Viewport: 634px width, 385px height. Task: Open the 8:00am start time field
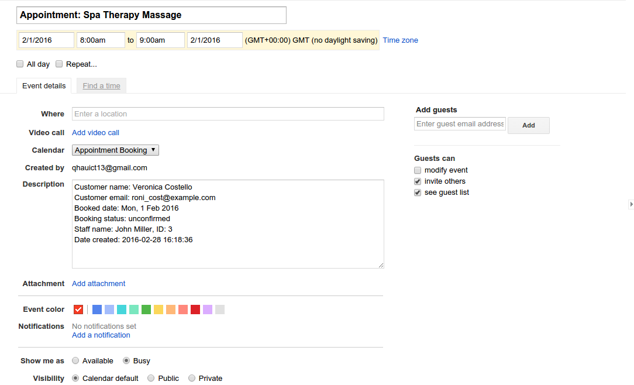pyautogui.click(x=101, y=40)
